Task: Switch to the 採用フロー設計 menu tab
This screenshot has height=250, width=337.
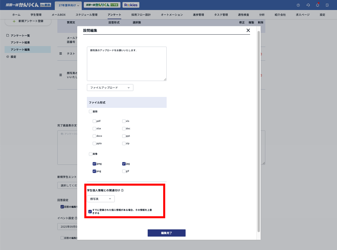Action: pyautogui.click(x=141, y=15)
